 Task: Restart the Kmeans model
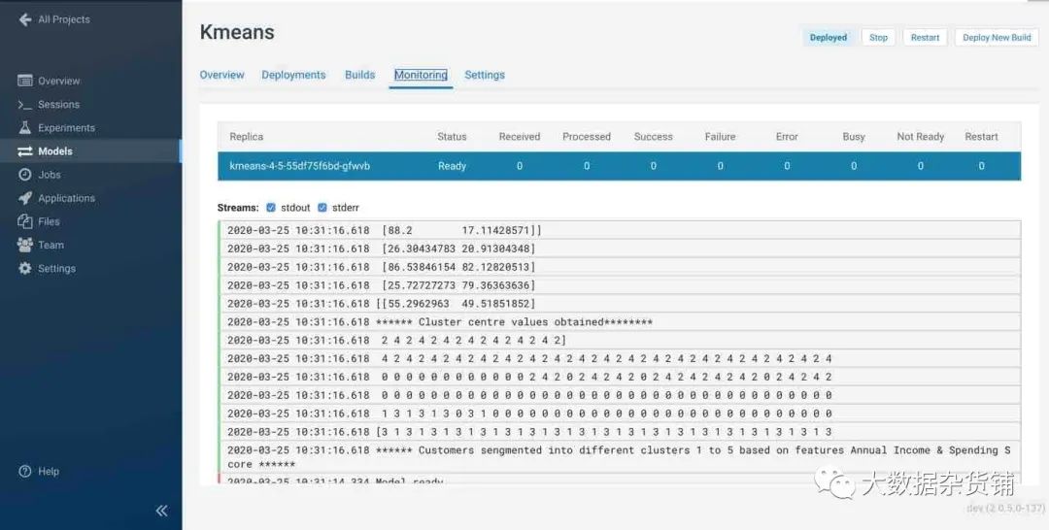pyautogui.click(x=926, y=38)
